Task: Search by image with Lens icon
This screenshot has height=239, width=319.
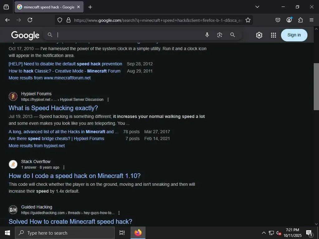Action: (220, 35)
